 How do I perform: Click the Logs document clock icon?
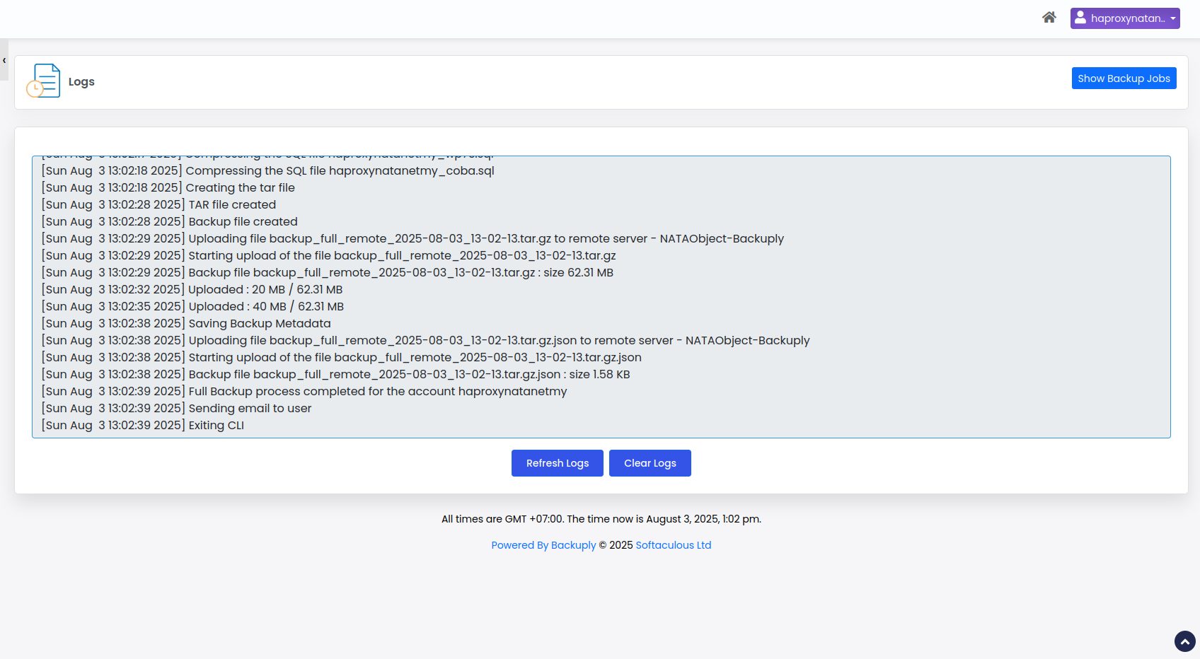(44, 81)
